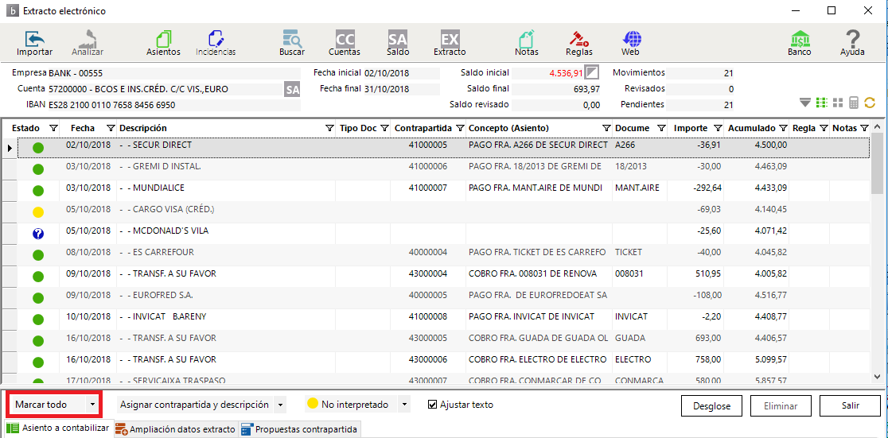Toggle the Ajustar texto checkbox
The image size is (888, 438).
point(433,405)
